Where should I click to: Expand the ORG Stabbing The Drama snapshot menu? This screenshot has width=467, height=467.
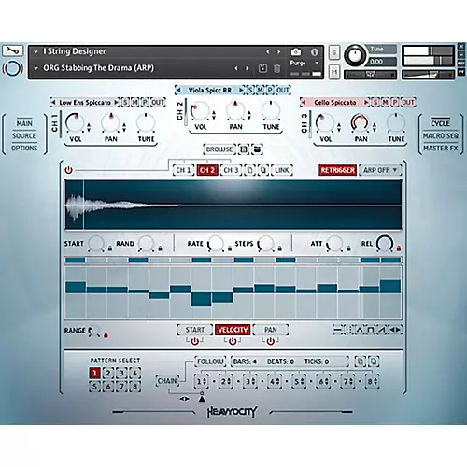coord(35,68)
